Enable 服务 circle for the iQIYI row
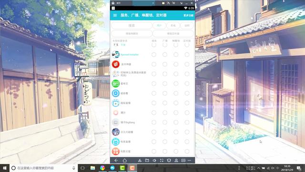305x172 pixels. (154, 84)
